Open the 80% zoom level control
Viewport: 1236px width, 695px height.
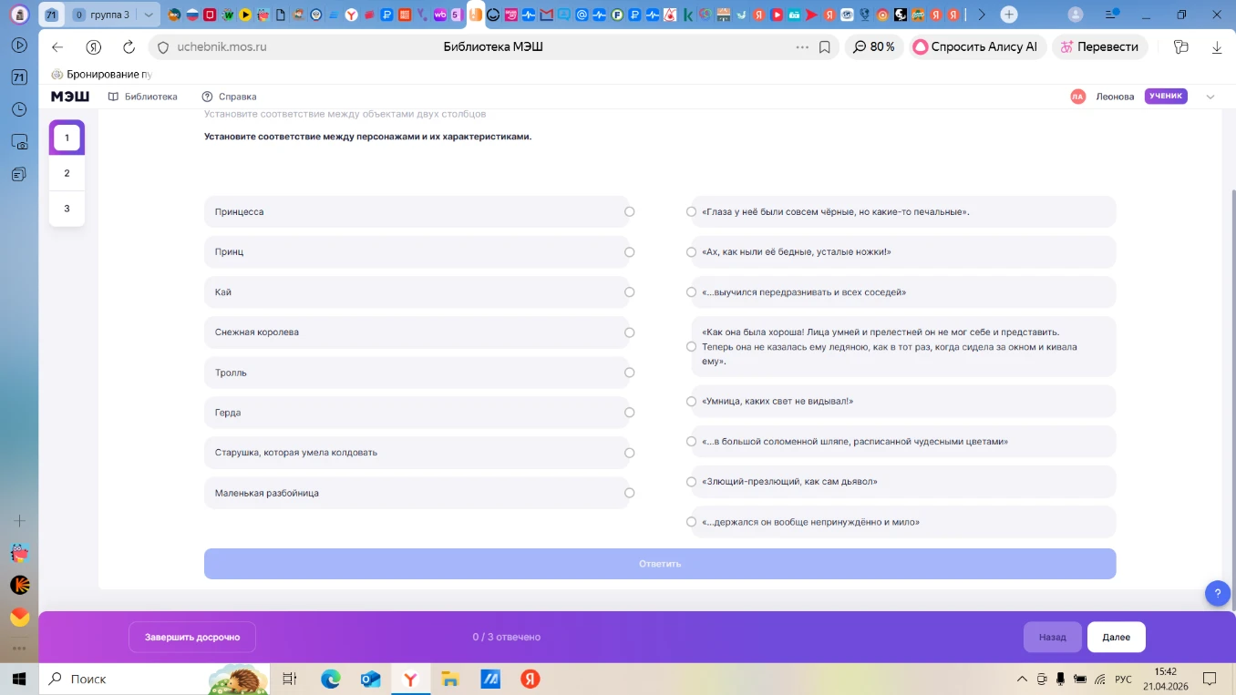873,47
